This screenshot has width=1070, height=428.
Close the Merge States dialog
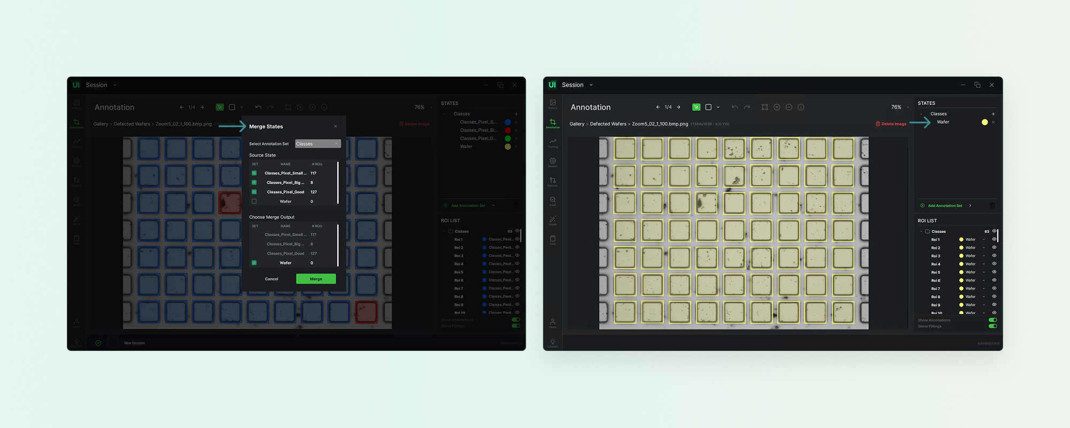335,126
